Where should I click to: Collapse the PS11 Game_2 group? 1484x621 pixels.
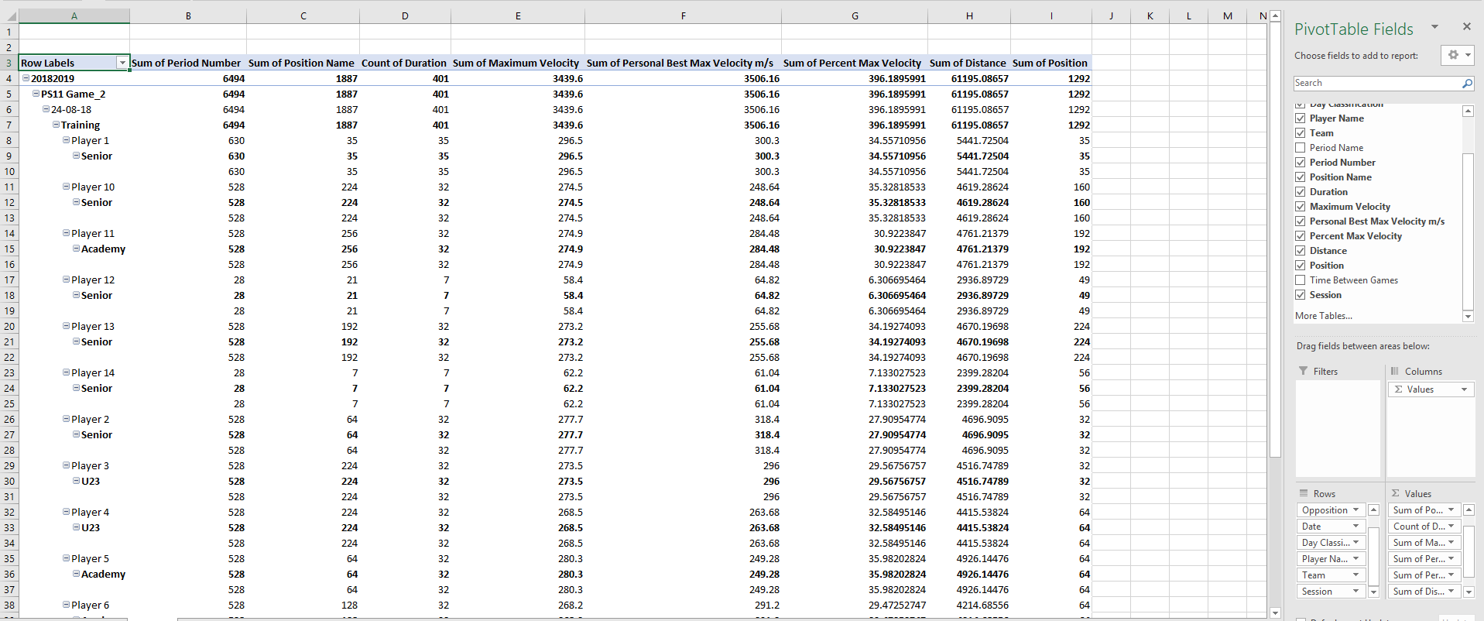(36, 94)
